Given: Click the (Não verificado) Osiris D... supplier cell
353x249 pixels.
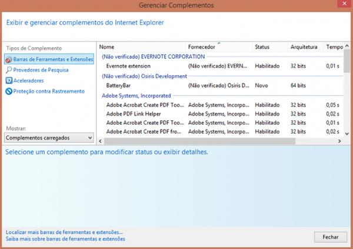Looking at the screenshot, I should tap(219, 86).
